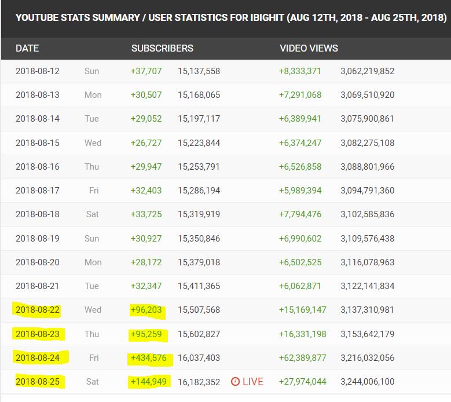The width and height of the screenshot is (451, 402).
Task: Click view gain +62,389,877
Action: 303,358
